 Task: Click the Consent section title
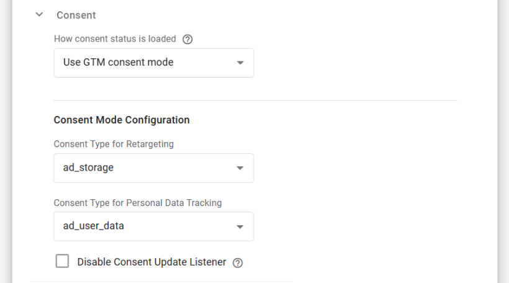pos(76,15)
